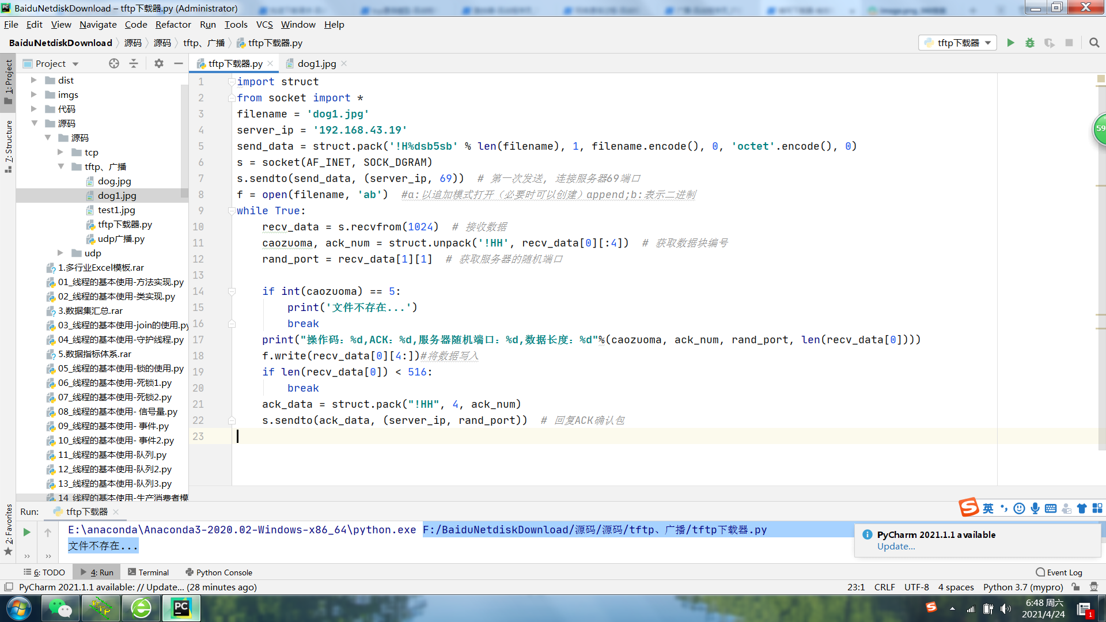The image size is (1106, 622).
Task: Open the VCS menu
Action: pyautogui.click(x=264, y=24)
